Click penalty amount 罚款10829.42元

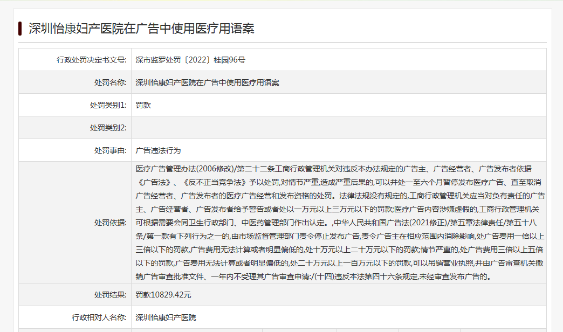(163, 295)
